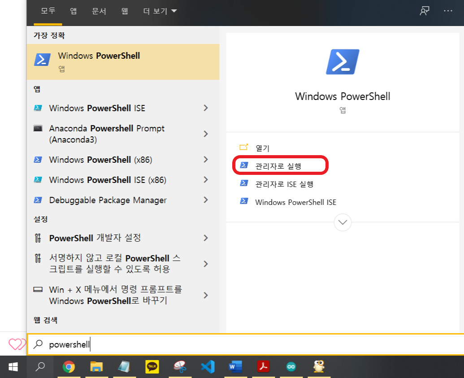
Task: Switch to the 문서 tab
Action: 99,11
